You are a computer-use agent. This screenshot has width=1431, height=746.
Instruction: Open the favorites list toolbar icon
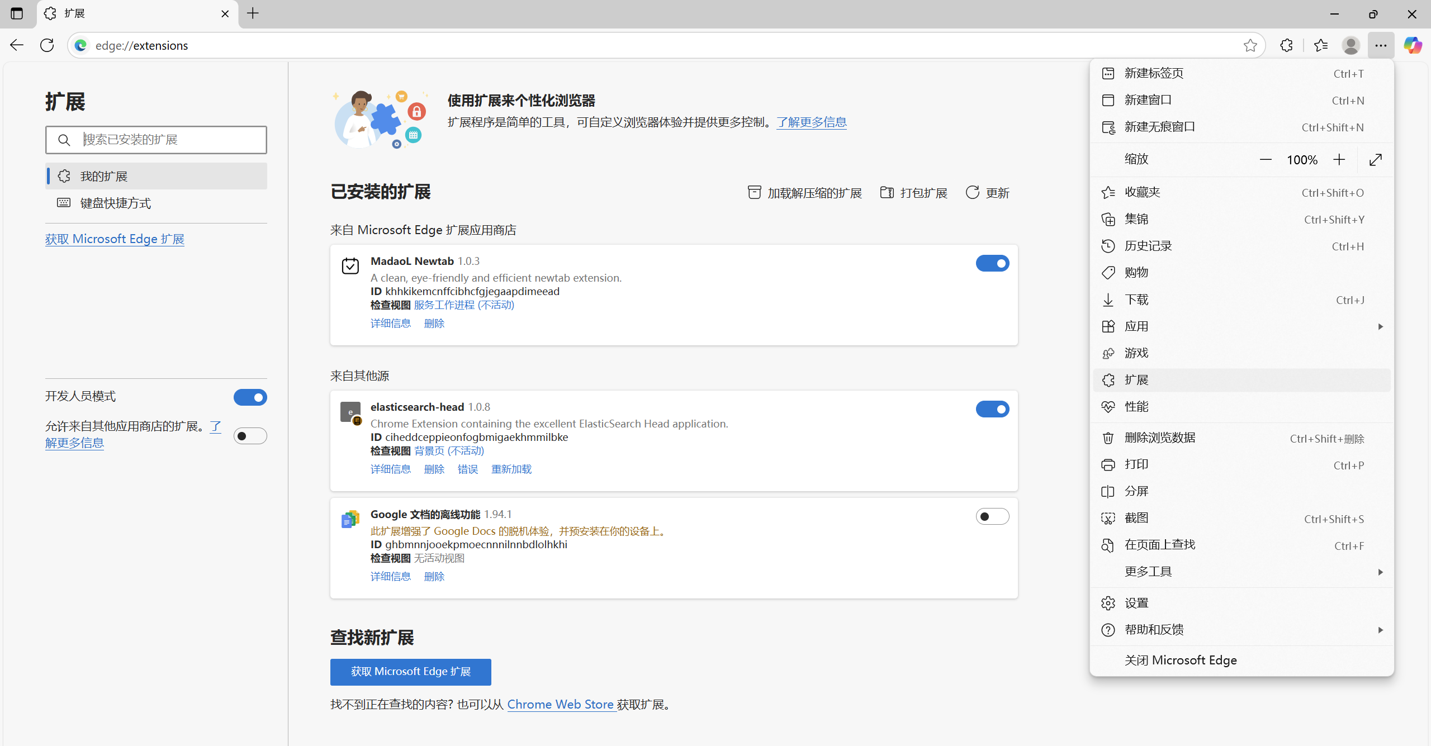coord(1321,45)
